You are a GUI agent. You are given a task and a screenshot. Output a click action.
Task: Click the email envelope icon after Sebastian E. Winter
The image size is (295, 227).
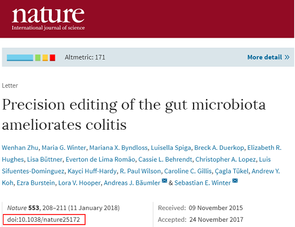click(235, 180)
